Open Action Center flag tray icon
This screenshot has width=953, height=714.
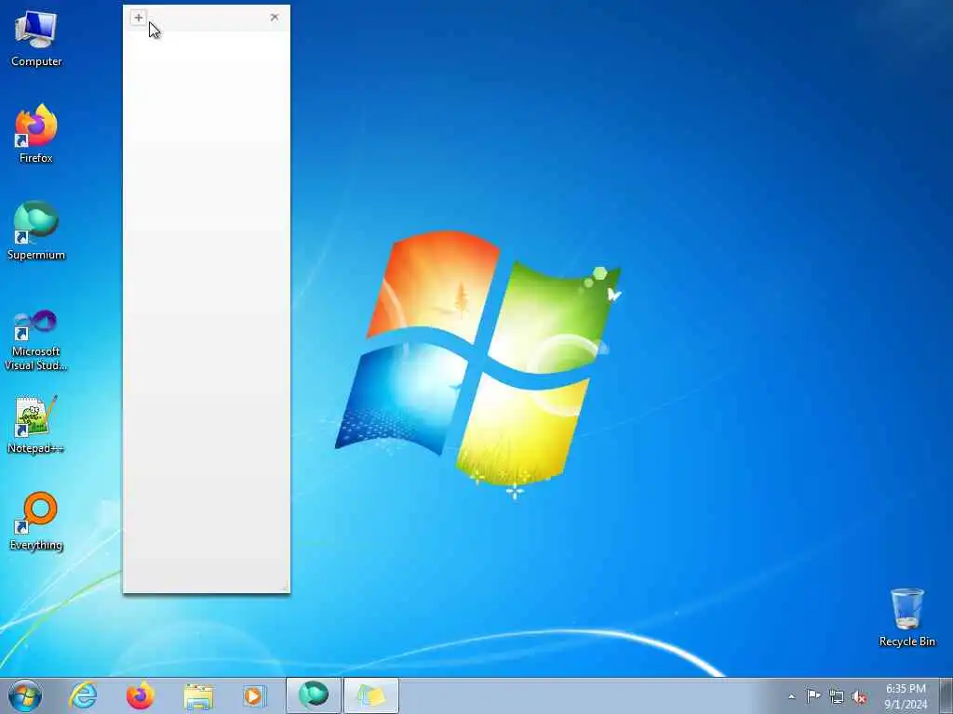pyautogui.click(x=813, y=695)
